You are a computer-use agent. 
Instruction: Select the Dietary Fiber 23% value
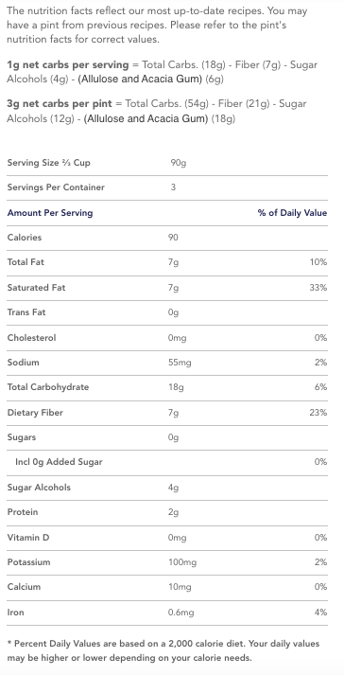tap(318, 413)
